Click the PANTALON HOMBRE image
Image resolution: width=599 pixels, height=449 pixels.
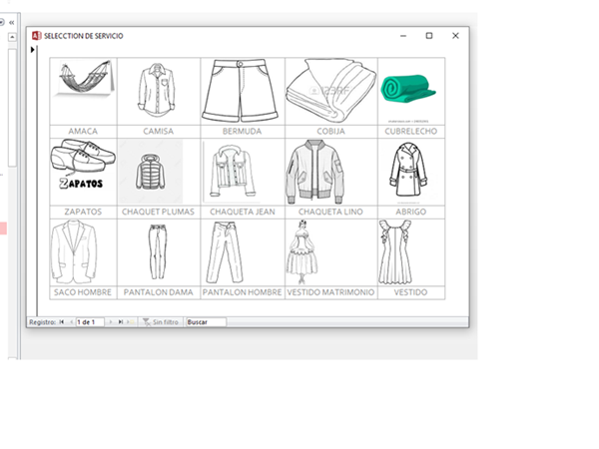(x=225, y=251)
